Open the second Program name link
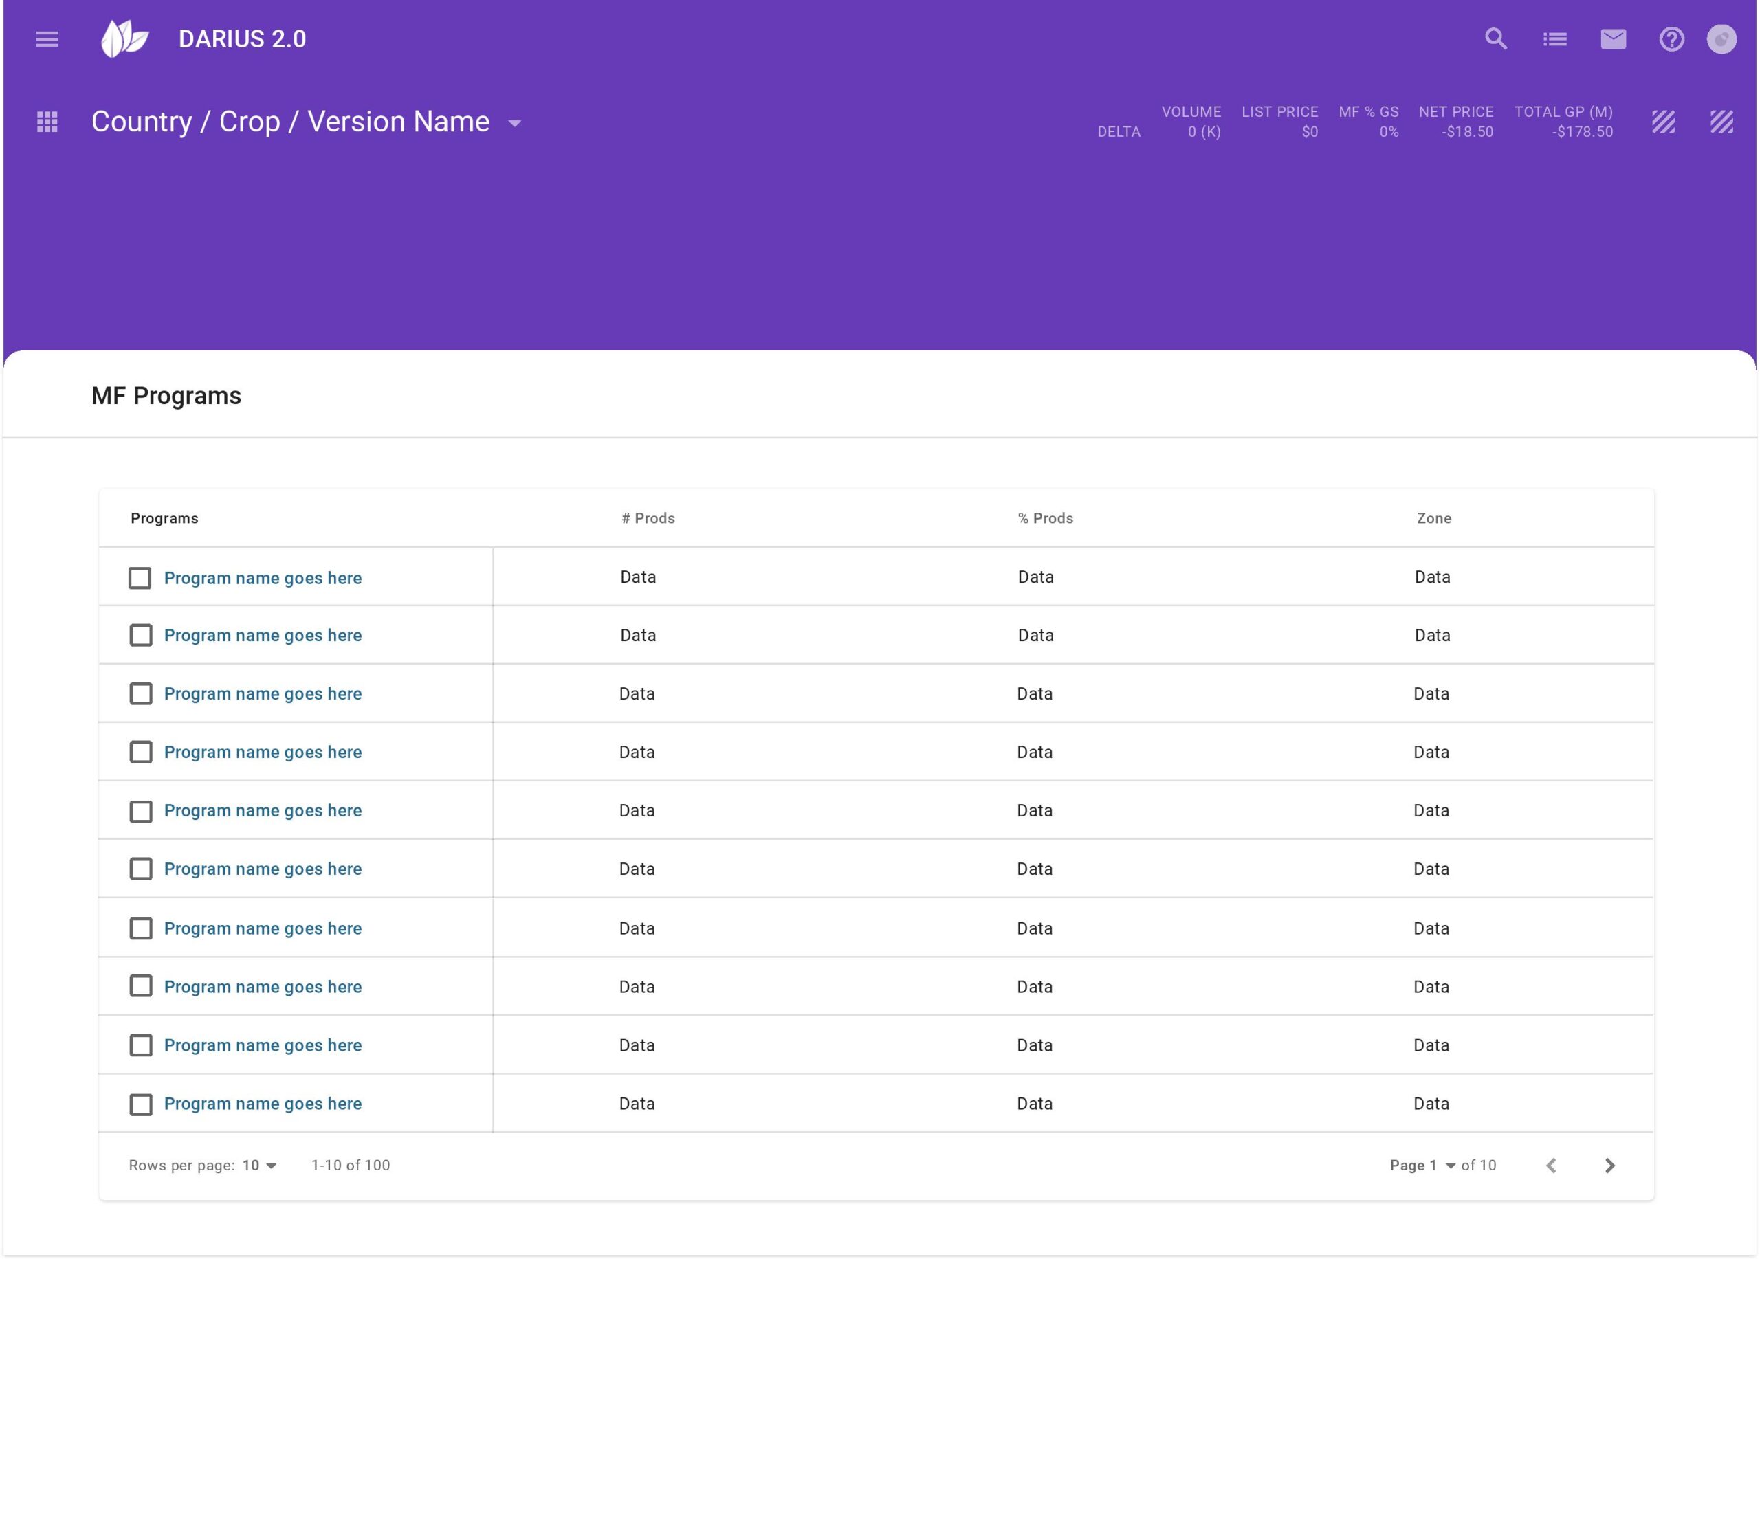The width and height of the screenshot is (1760, 1516). [x=263, y=635]
